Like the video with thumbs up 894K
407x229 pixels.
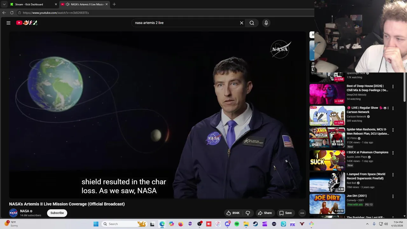pyautogui.click(x=233, y=213)
